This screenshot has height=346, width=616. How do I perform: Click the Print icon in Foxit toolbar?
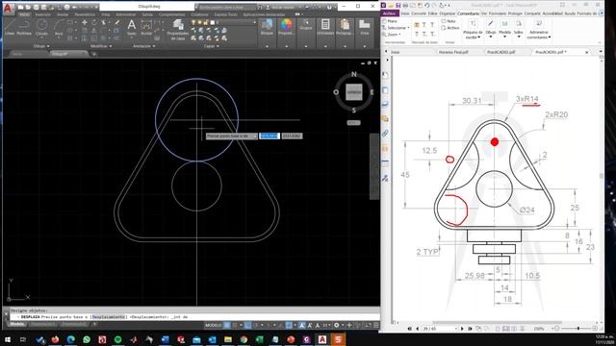(x=405, y=5)
